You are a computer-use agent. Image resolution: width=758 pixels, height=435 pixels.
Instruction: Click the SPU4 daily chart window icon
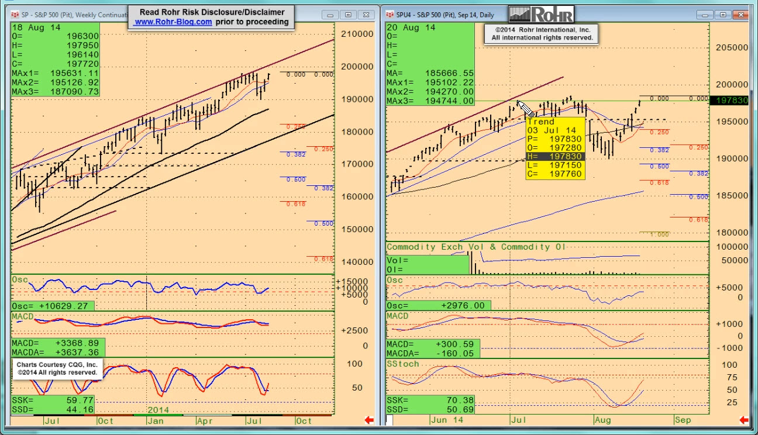tap(390, 14)
